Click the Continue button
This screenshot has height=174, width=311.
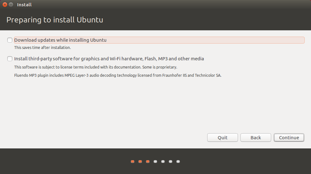click(289, 138)
